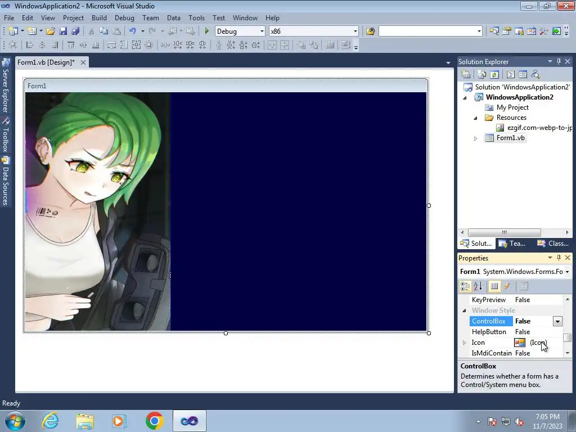Open the Data Sources side tab

point(6,181)
